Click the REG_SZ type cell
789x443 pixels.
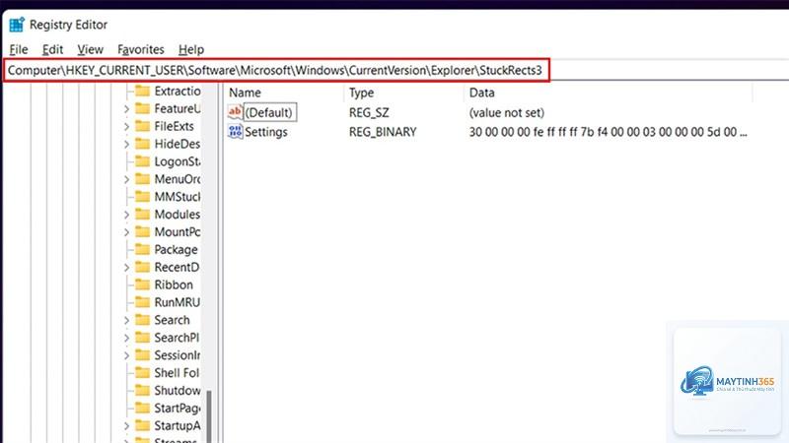point(369,112)
